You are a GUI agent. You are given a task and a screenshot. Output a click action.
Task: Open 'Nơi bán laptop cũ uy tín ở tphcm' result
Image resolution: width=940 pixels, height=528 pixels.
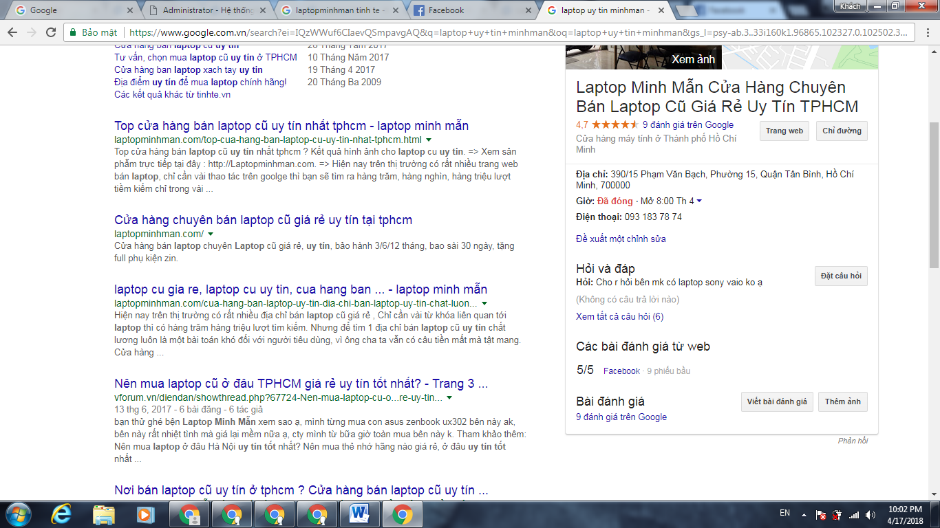pyautogui.click(x=301, y=490)
